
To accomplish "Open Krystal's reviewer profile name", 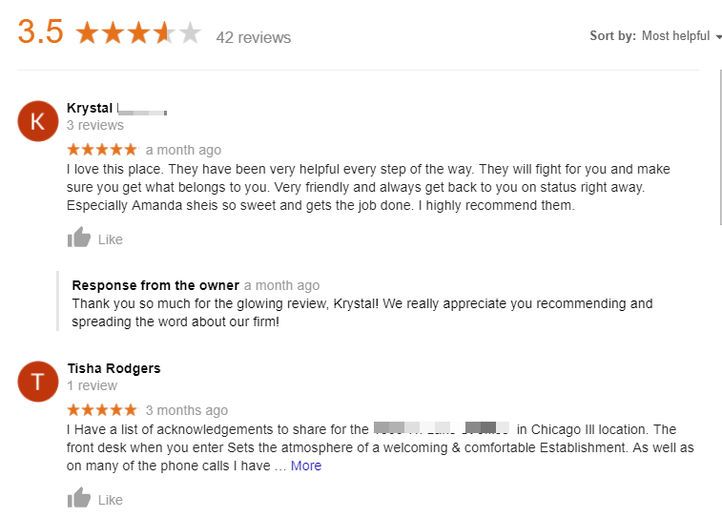I will pyautogui.click(x=91, y=108).
